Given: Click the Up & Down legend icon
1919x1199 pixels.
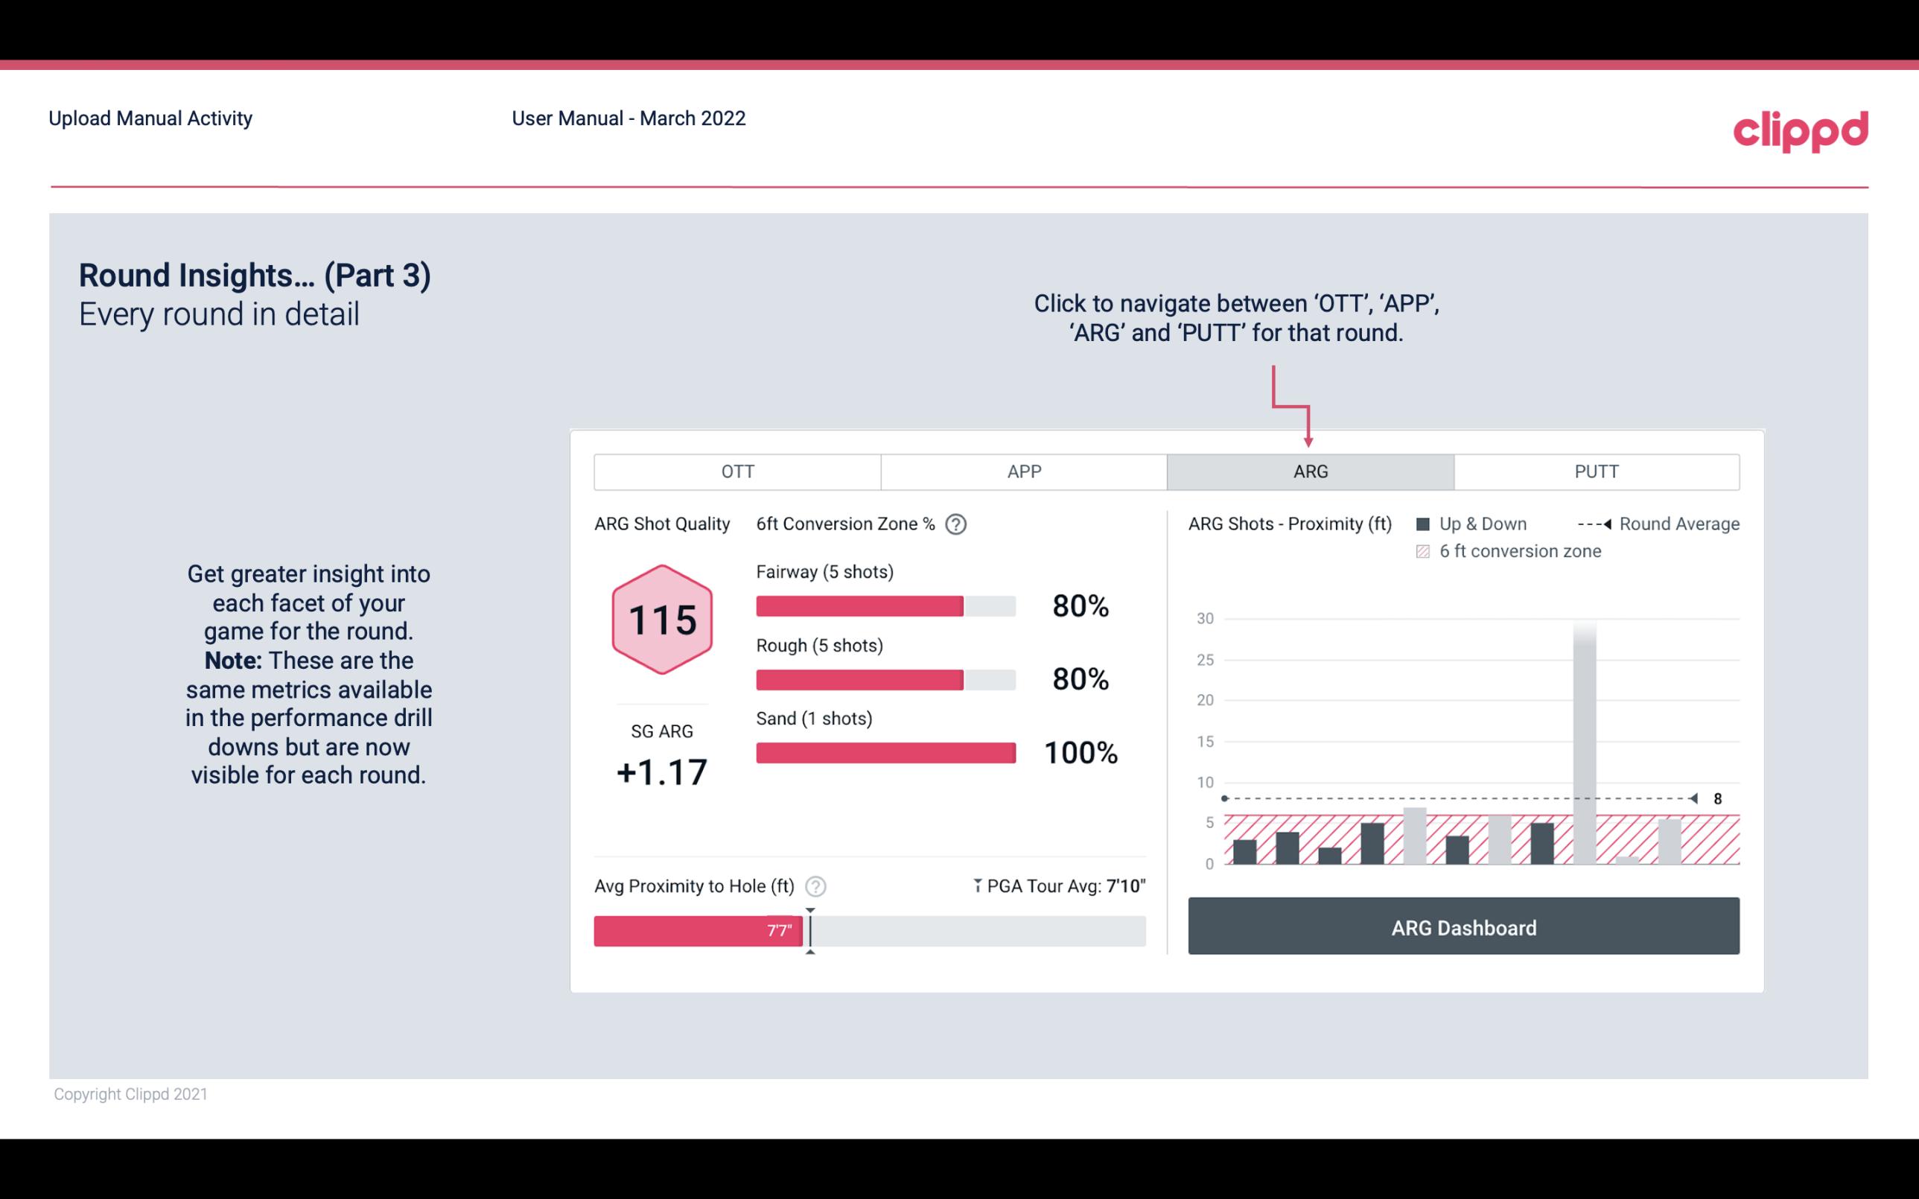Looking at the screenshot, I should [x=1426, y=522].
